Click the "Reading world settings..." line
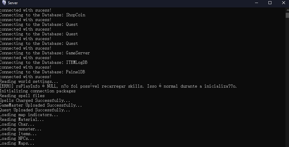The image size is (289, 147). coord(29,81)
